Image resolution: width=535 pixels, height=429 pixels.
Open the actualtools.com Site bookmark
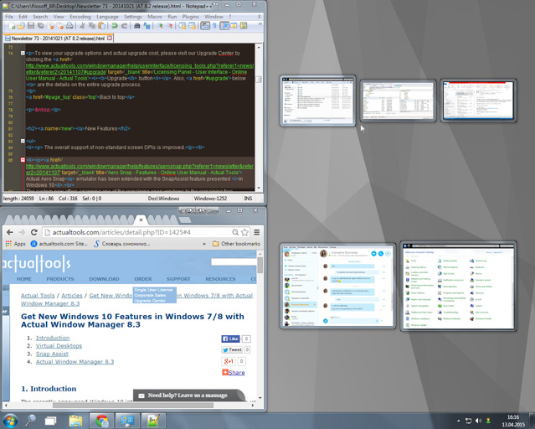point(59,244)
